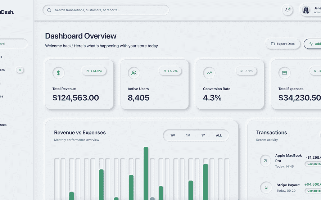Viewport: 321px width, 200px height.
Task: Click the +14.5% trend badge
Action: coord(94,71)
